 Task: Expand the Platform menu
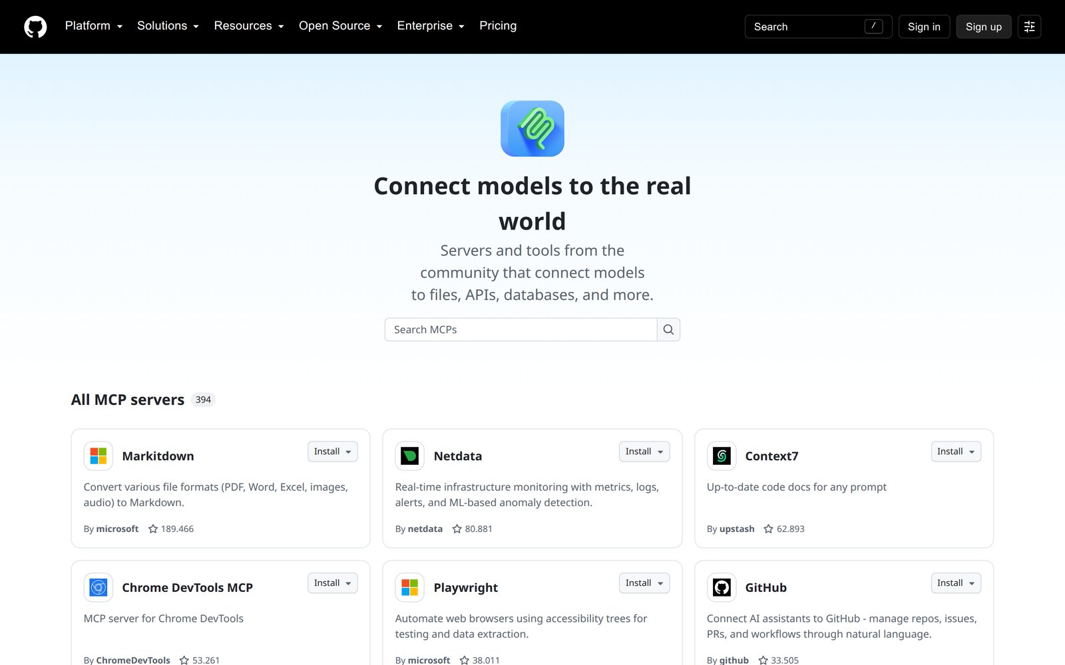coord(94,26)
